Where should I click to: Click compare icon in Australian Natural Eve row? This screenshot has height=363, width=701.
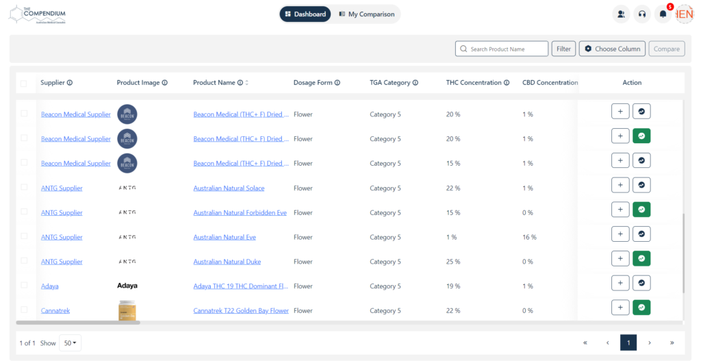click(641, 234)
